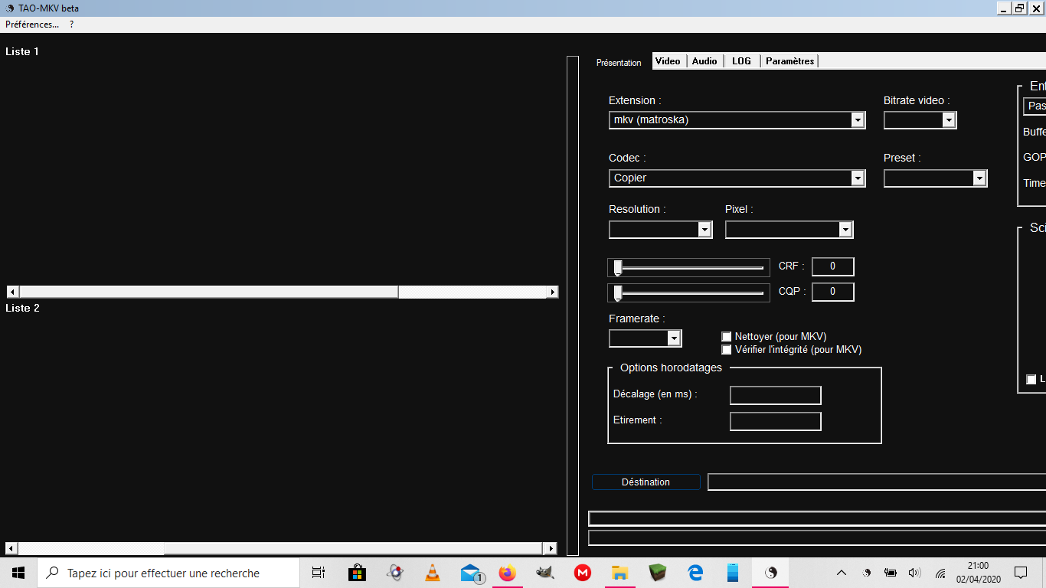Launch Firefox from the taskbar
The width and height of the screenshot is (1046, 588).
[507, 573]
